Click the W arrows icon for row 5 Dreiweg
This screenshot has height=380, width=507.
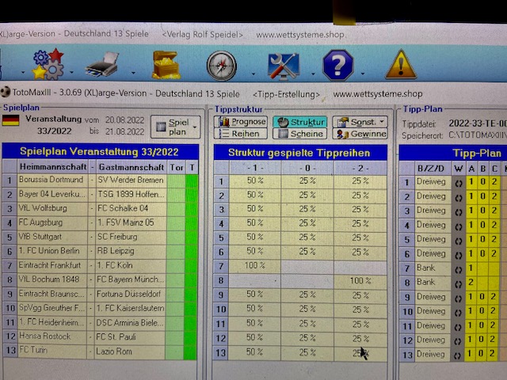tap(458, 241)
